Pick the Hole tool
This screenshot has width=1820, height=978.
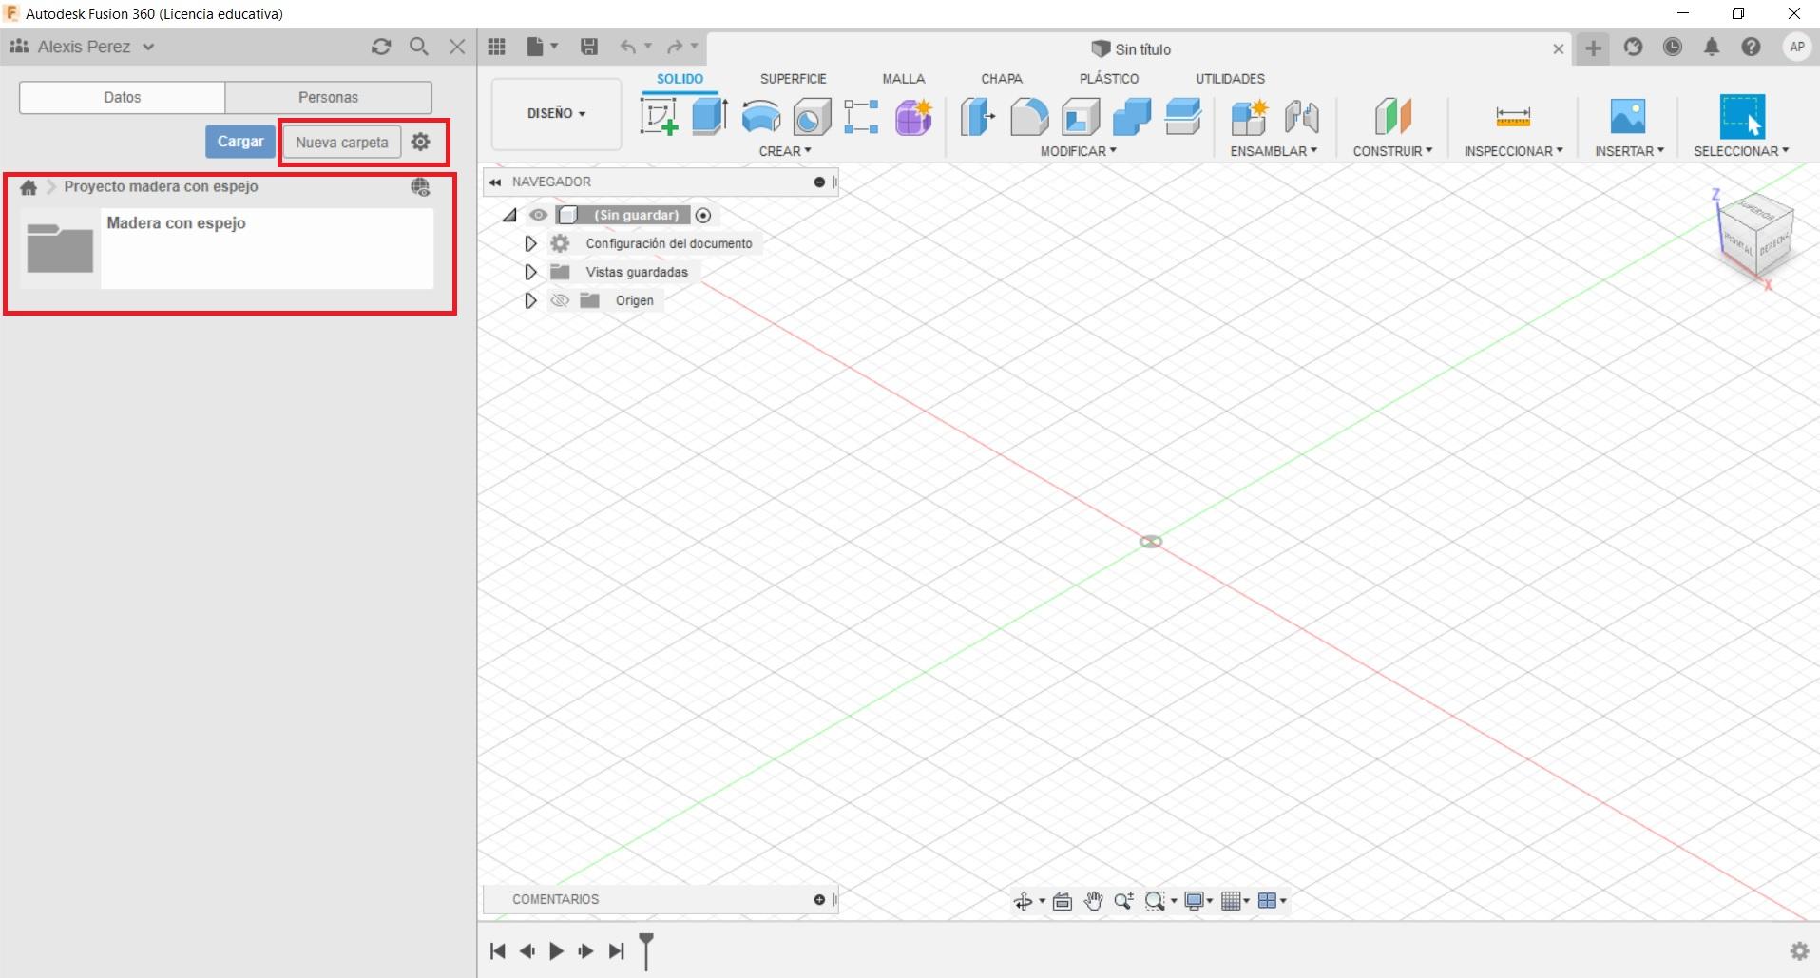(x=812, y=117)
